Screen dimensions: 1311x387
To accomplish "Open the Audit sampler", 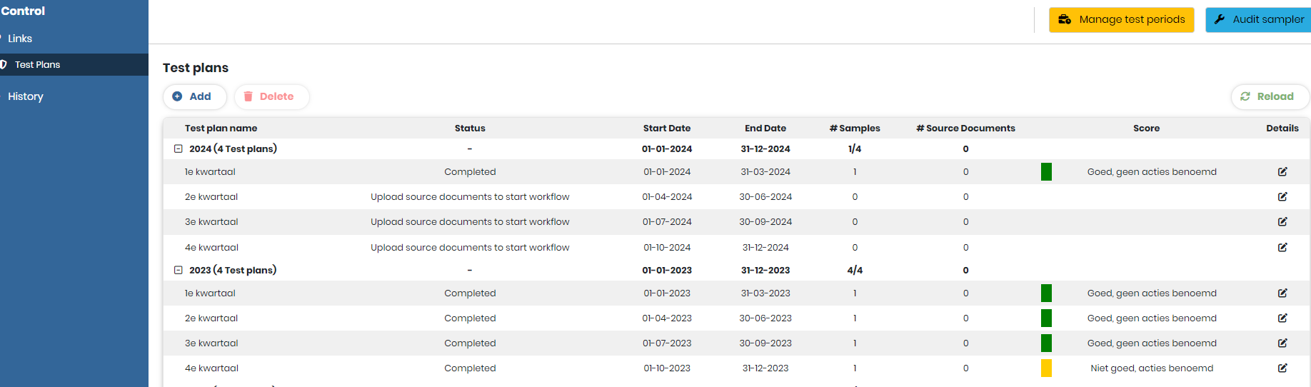I will coord(1259,19).
